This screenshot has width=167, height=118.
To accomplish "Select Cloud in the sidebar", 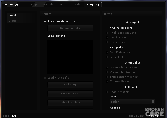I will tap(21, 21).
